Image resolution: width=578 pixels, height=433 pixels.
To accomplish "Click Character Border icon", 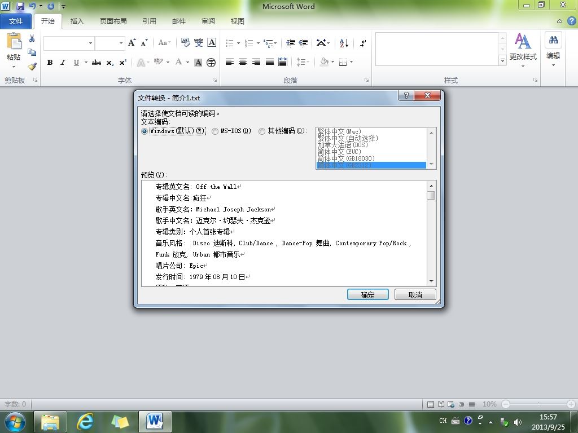I will (212, 43).
